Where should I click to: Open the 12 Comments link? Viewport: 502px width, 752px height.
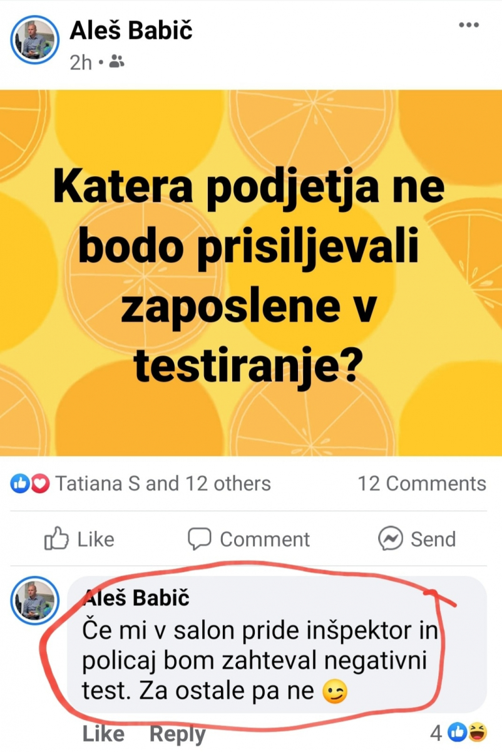click(x=422, y=483)
